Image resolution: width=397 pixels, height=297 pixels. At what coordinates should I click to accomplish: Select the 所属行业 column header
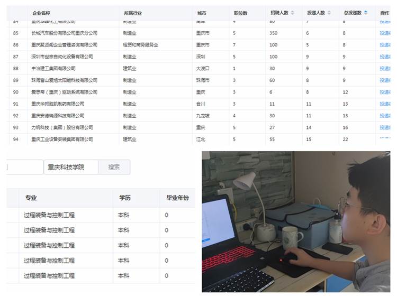133,13
